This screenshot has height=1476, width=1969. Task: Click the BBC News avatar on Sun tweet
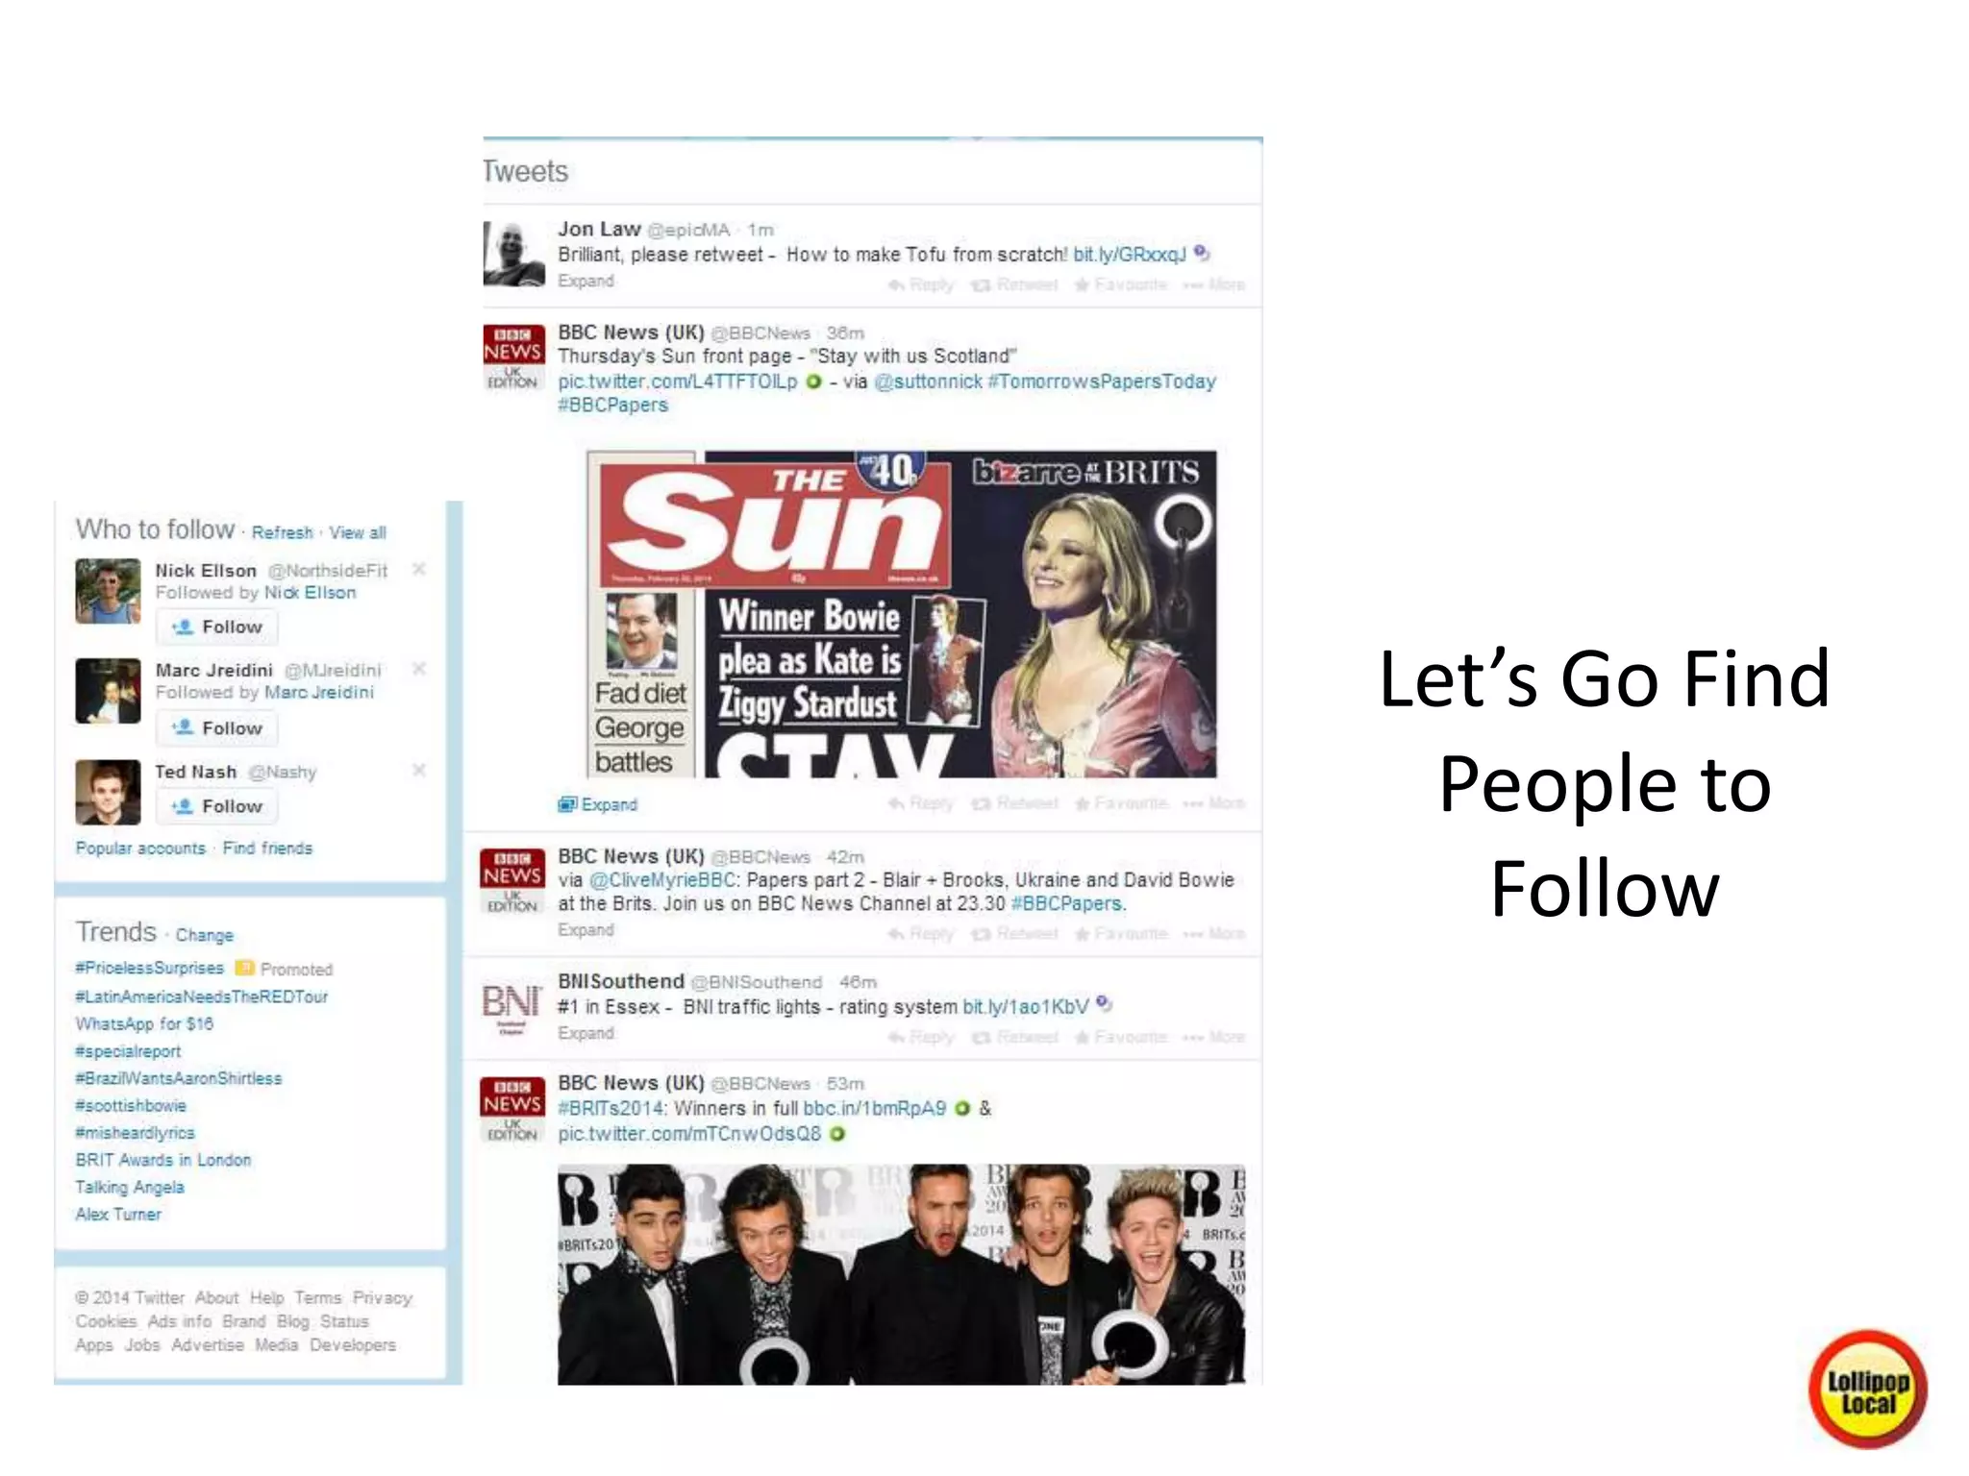coord(513,357)
